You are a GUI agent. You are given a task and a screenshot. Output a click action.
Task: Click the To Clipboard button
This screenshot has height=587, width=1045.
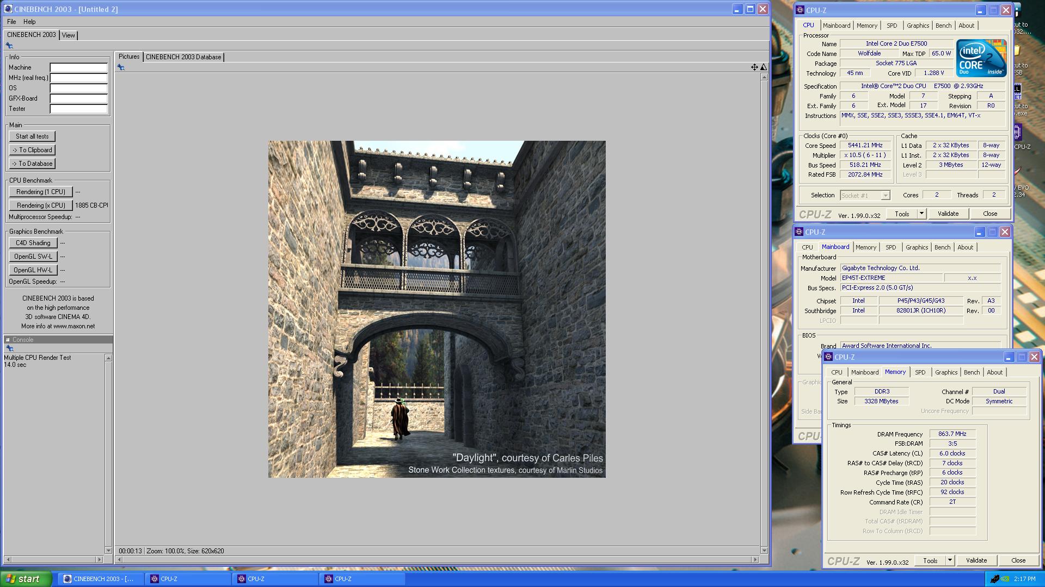(x=32, y=150)
